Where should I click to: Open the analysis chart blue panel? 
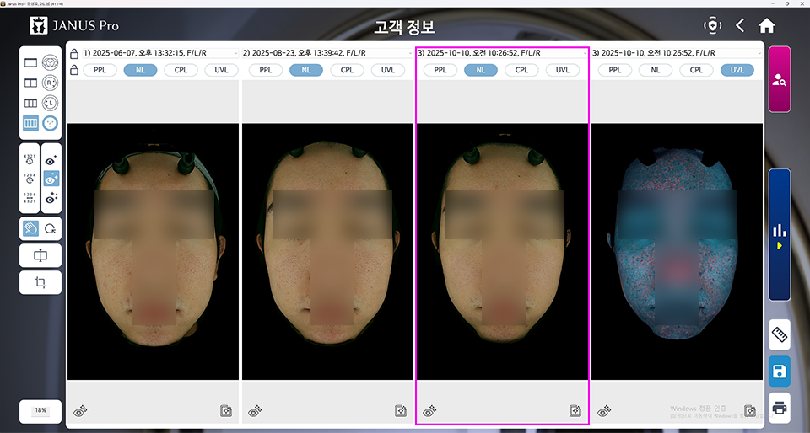tap(780, 234)
